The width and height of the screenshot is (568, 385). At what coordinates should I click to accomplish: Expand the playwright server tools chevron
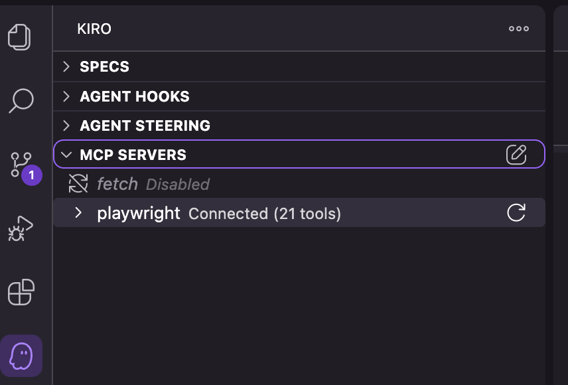(x=78, y=213)
